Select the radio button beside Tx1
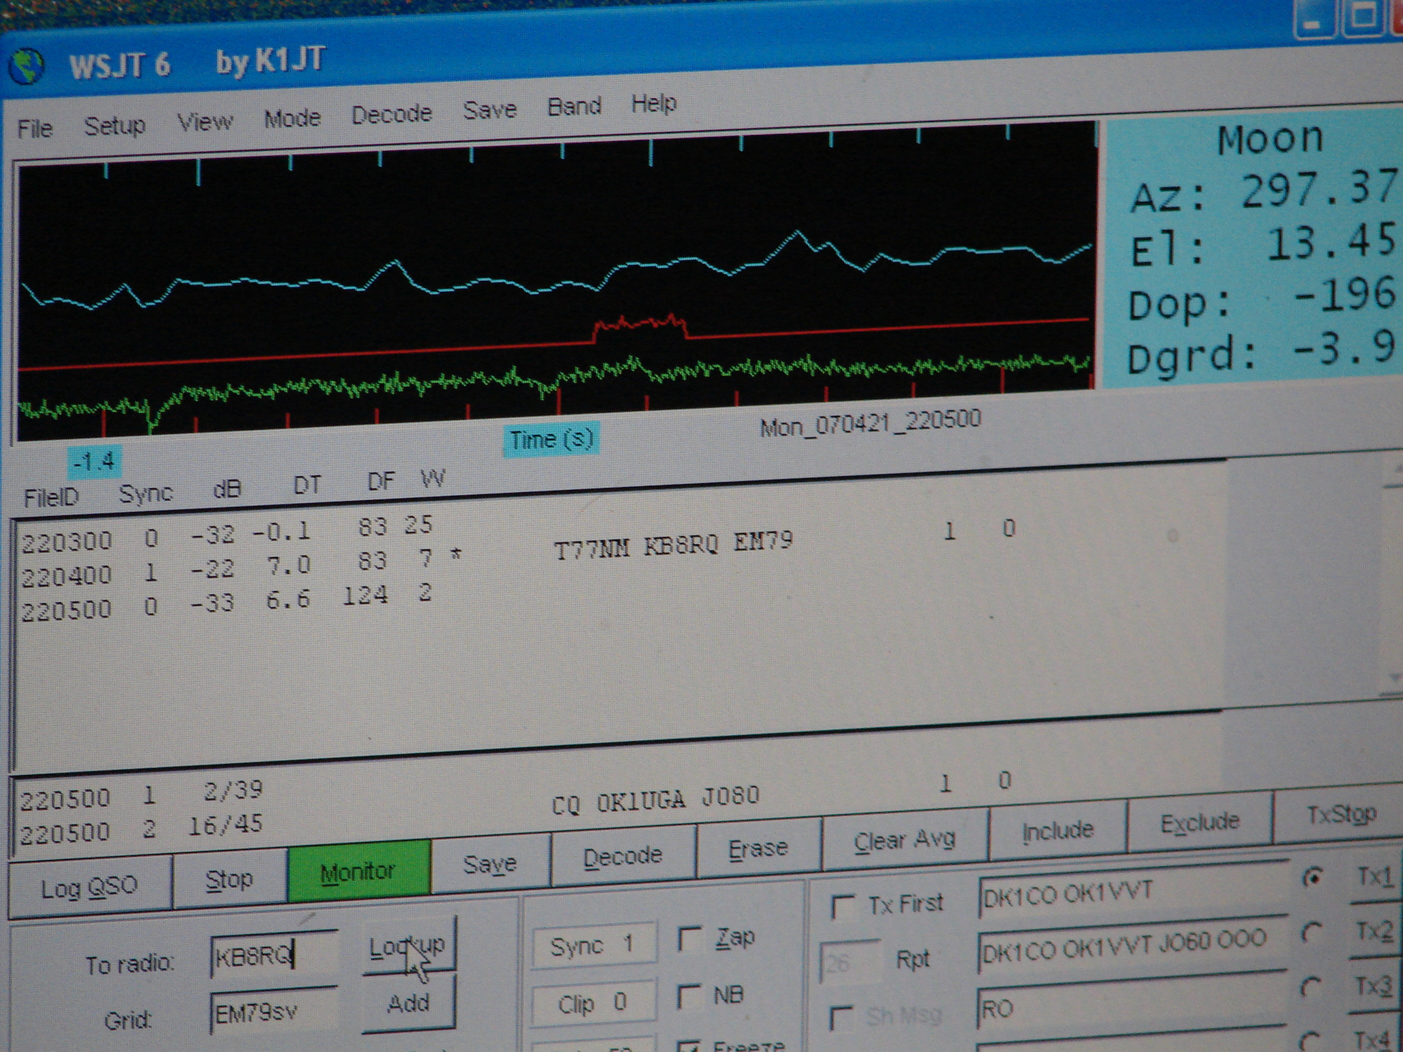 pos(1313,878)
